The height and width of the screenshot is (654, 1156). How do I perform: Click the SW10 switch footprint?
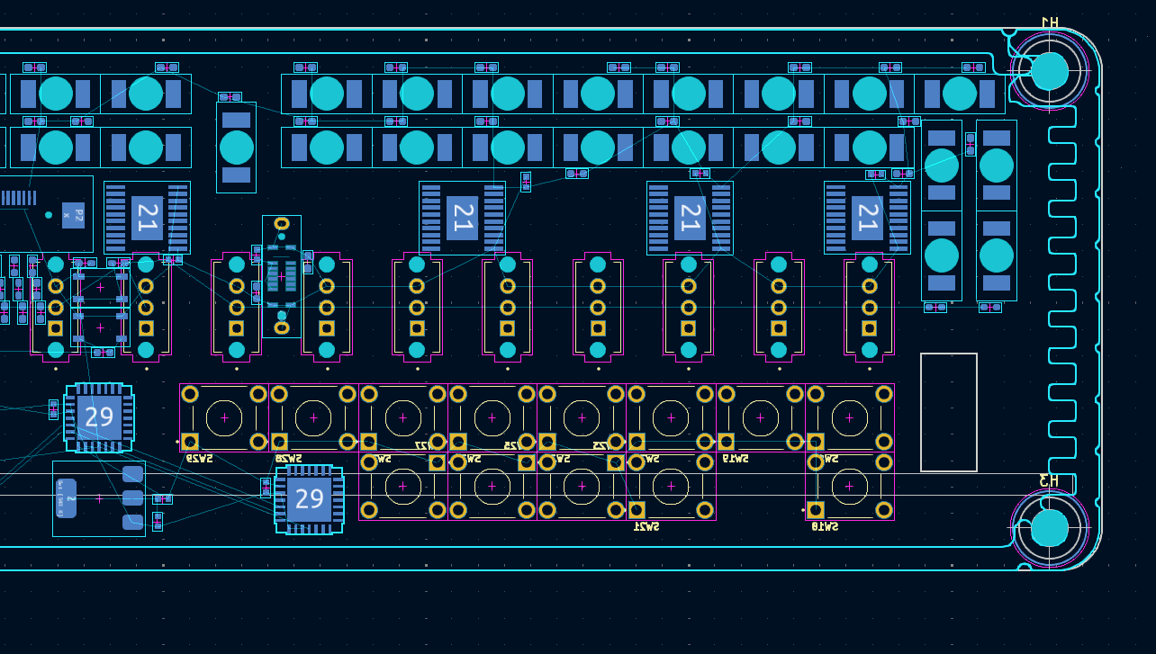click(849, 487)
